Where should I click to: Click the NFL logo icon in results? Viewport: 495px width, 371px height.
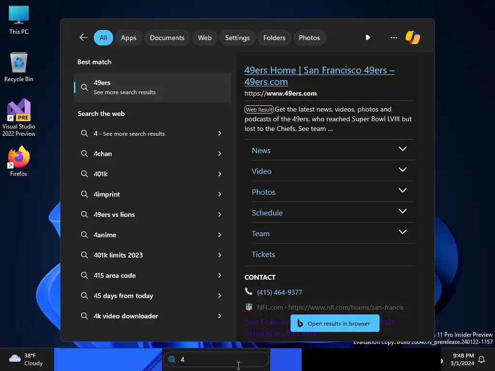(x=249, y=307)
